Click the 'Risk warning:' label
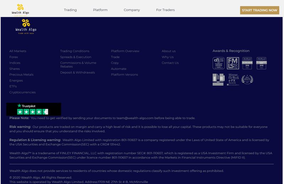Viewport: 284px width, 184px height. pos(20,127)
